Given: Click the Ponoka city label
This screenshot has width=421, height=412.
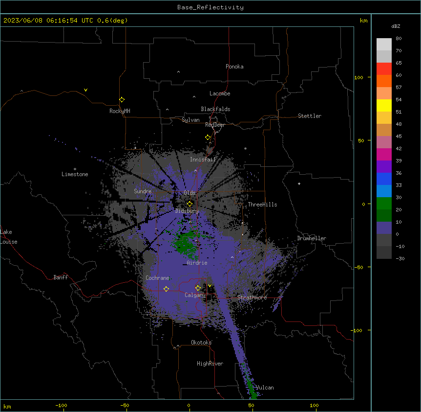Looking at the screenshot, I should click(x=234, y=67).
